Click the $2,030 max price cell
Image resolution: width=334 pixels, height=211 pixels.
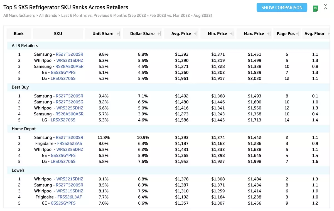(255, 78)
